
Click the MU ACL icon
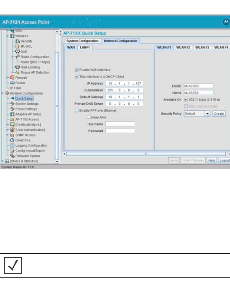(18, 46)
